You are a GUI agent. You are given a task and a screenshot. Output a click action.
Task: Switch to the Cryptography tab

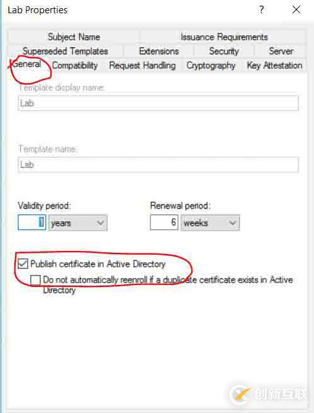(211, 66)
